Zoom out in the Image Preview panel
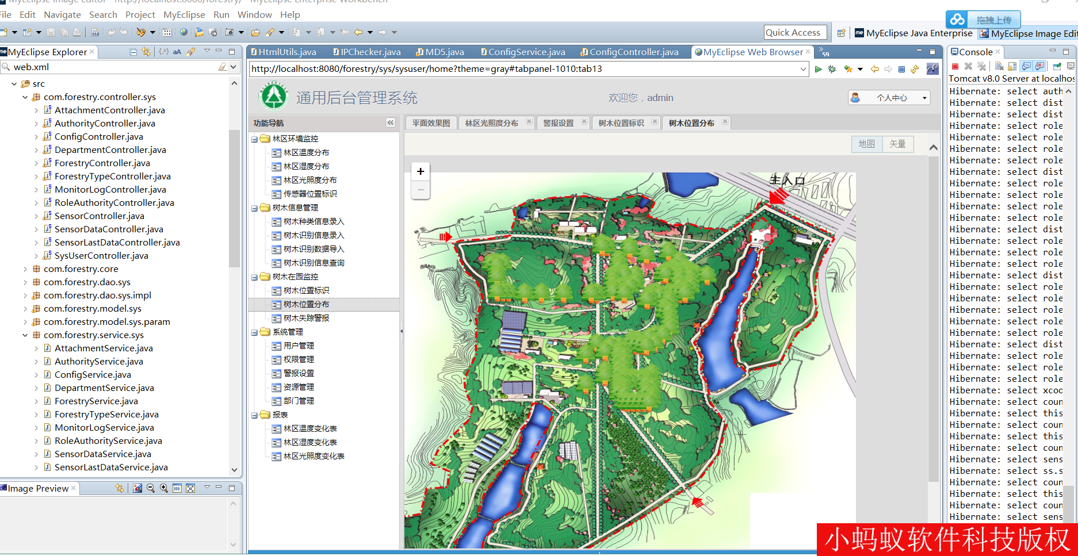Image resolution: width=1078 pixels, height=556 pixels. click(151, 488)
